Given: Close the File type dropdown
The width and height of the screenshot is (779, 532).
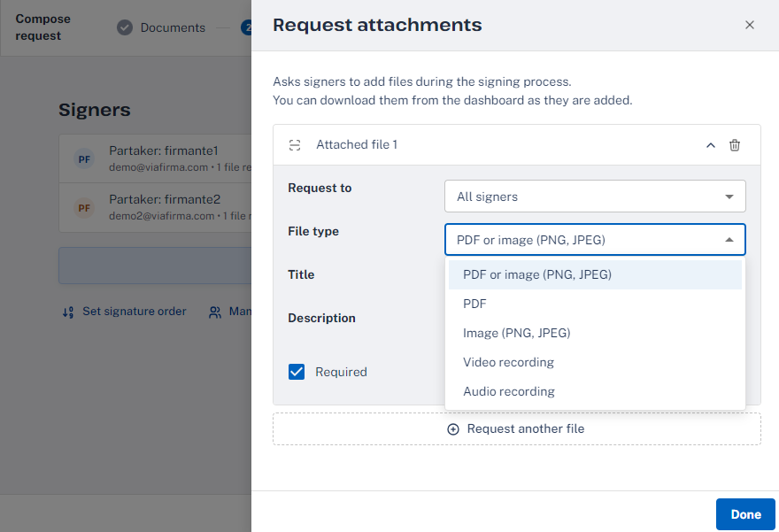Looking at the screenshot, I should pyautogui.click(x=595, y=239).
